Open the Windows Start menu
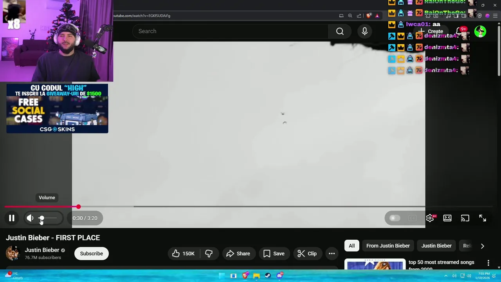The image size is (501, 282). point(222,276)
